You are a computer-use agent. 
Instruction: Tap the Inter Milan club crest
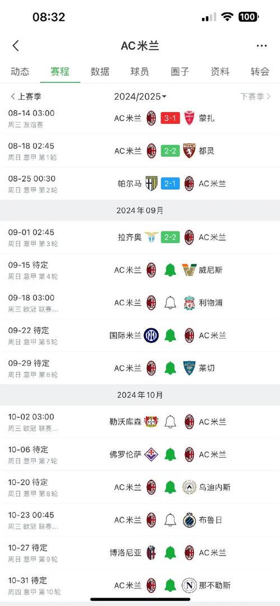151,335
